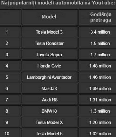Select the '1.02 million' value cell
116x137 pixels.
pos(97,133)
